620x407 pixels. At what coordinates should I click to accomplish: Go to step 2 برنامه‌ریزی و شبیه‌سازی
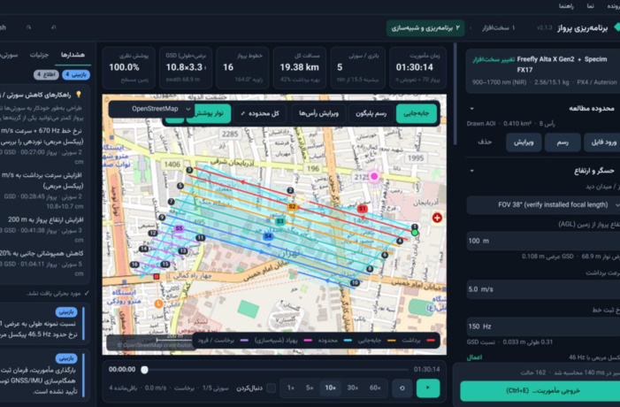[x=425, y=28]
